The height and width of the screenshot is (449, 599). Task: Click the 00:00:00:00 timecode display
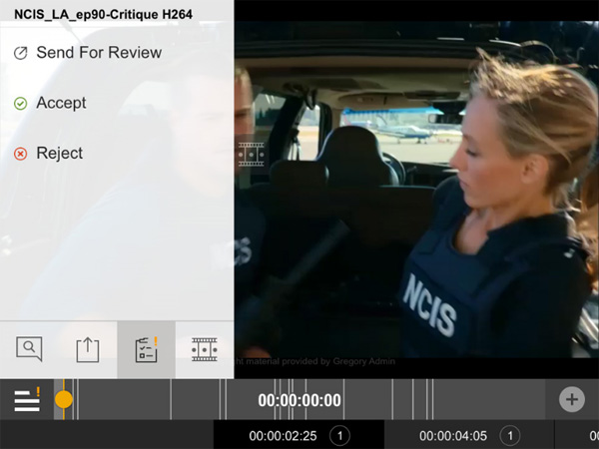(x=299, y=400)
